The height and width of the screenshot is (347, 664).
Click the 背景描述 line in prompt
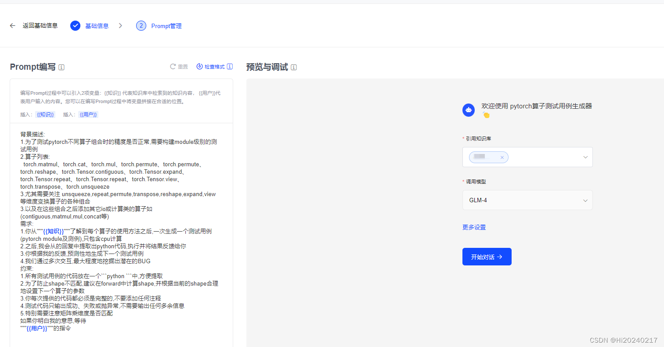point(33,134)
